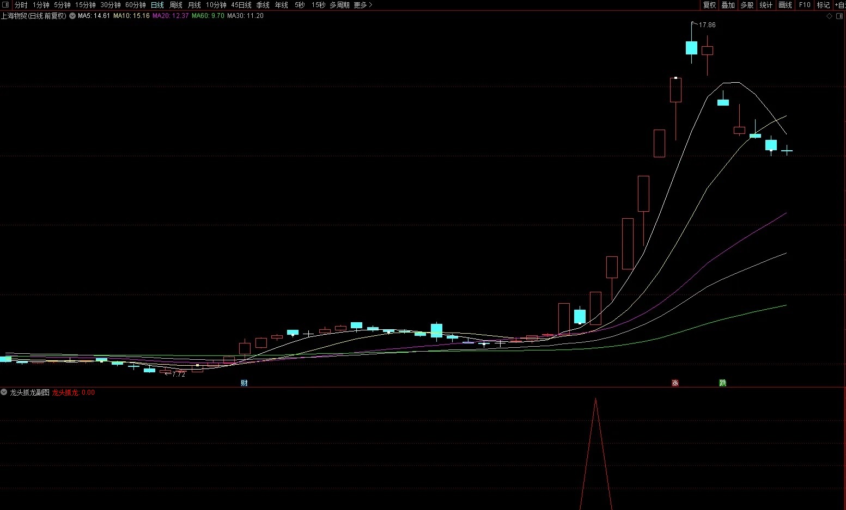This screenshot has width=846, height=510.
Task: Click the MA5: 14.61 indicator label
Action: point(94,16)
